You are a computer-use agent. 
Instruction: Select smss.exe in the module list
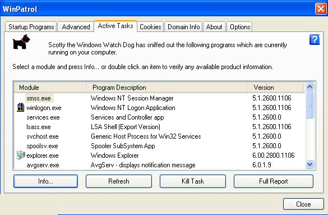point(39,98)
